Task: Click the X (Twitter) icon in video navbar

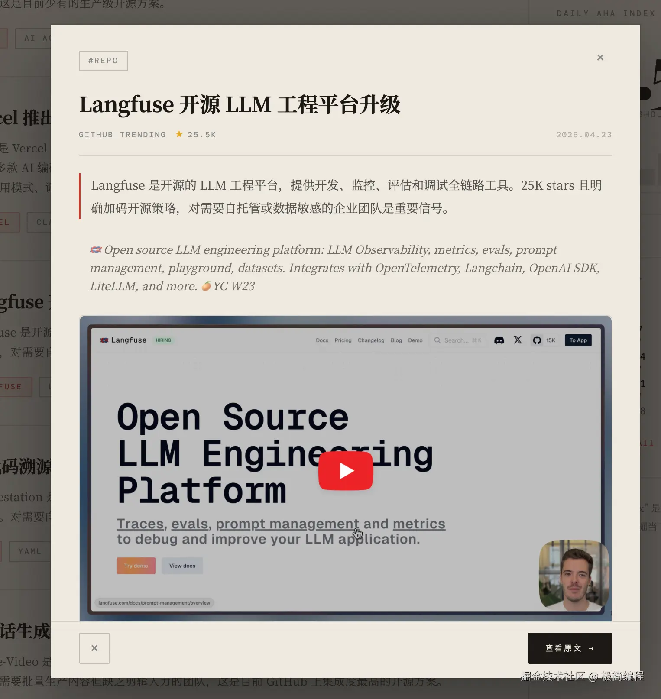Action: (518, 340)
